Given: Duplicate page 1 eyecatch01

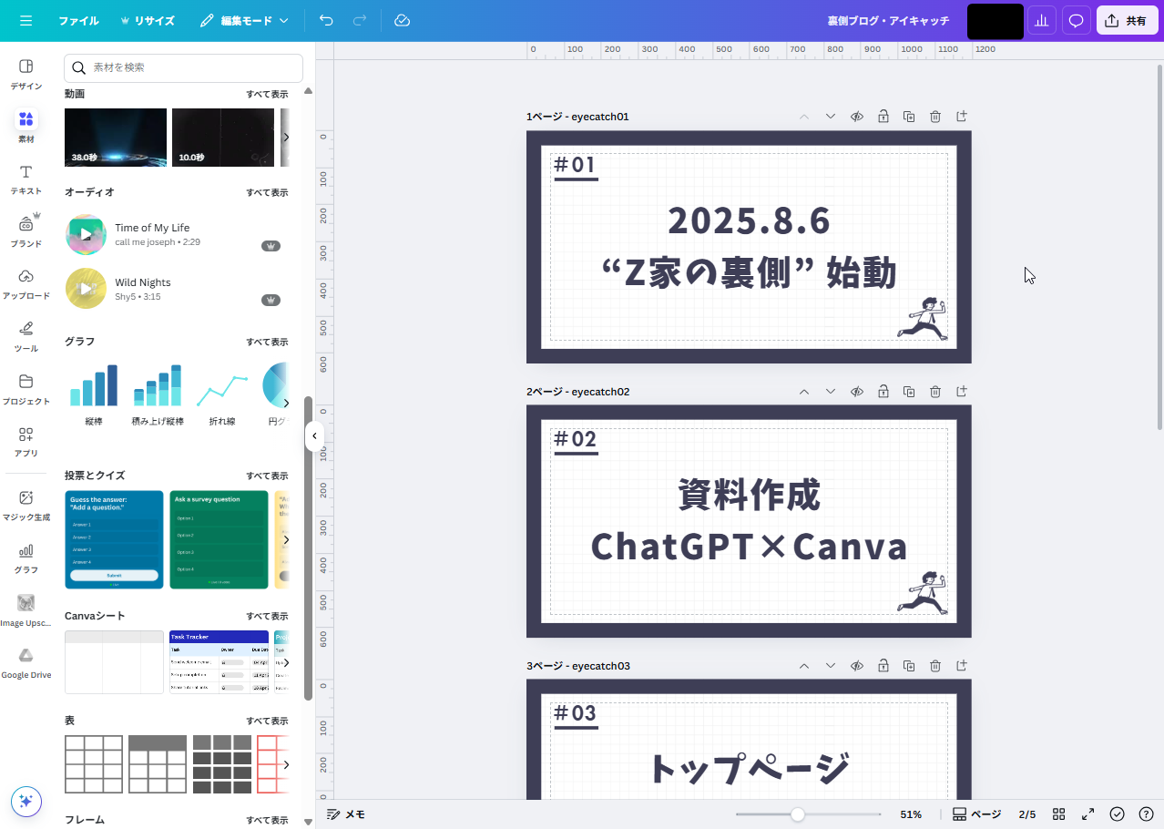Looking at the screenshot, I should click(909, 117).
